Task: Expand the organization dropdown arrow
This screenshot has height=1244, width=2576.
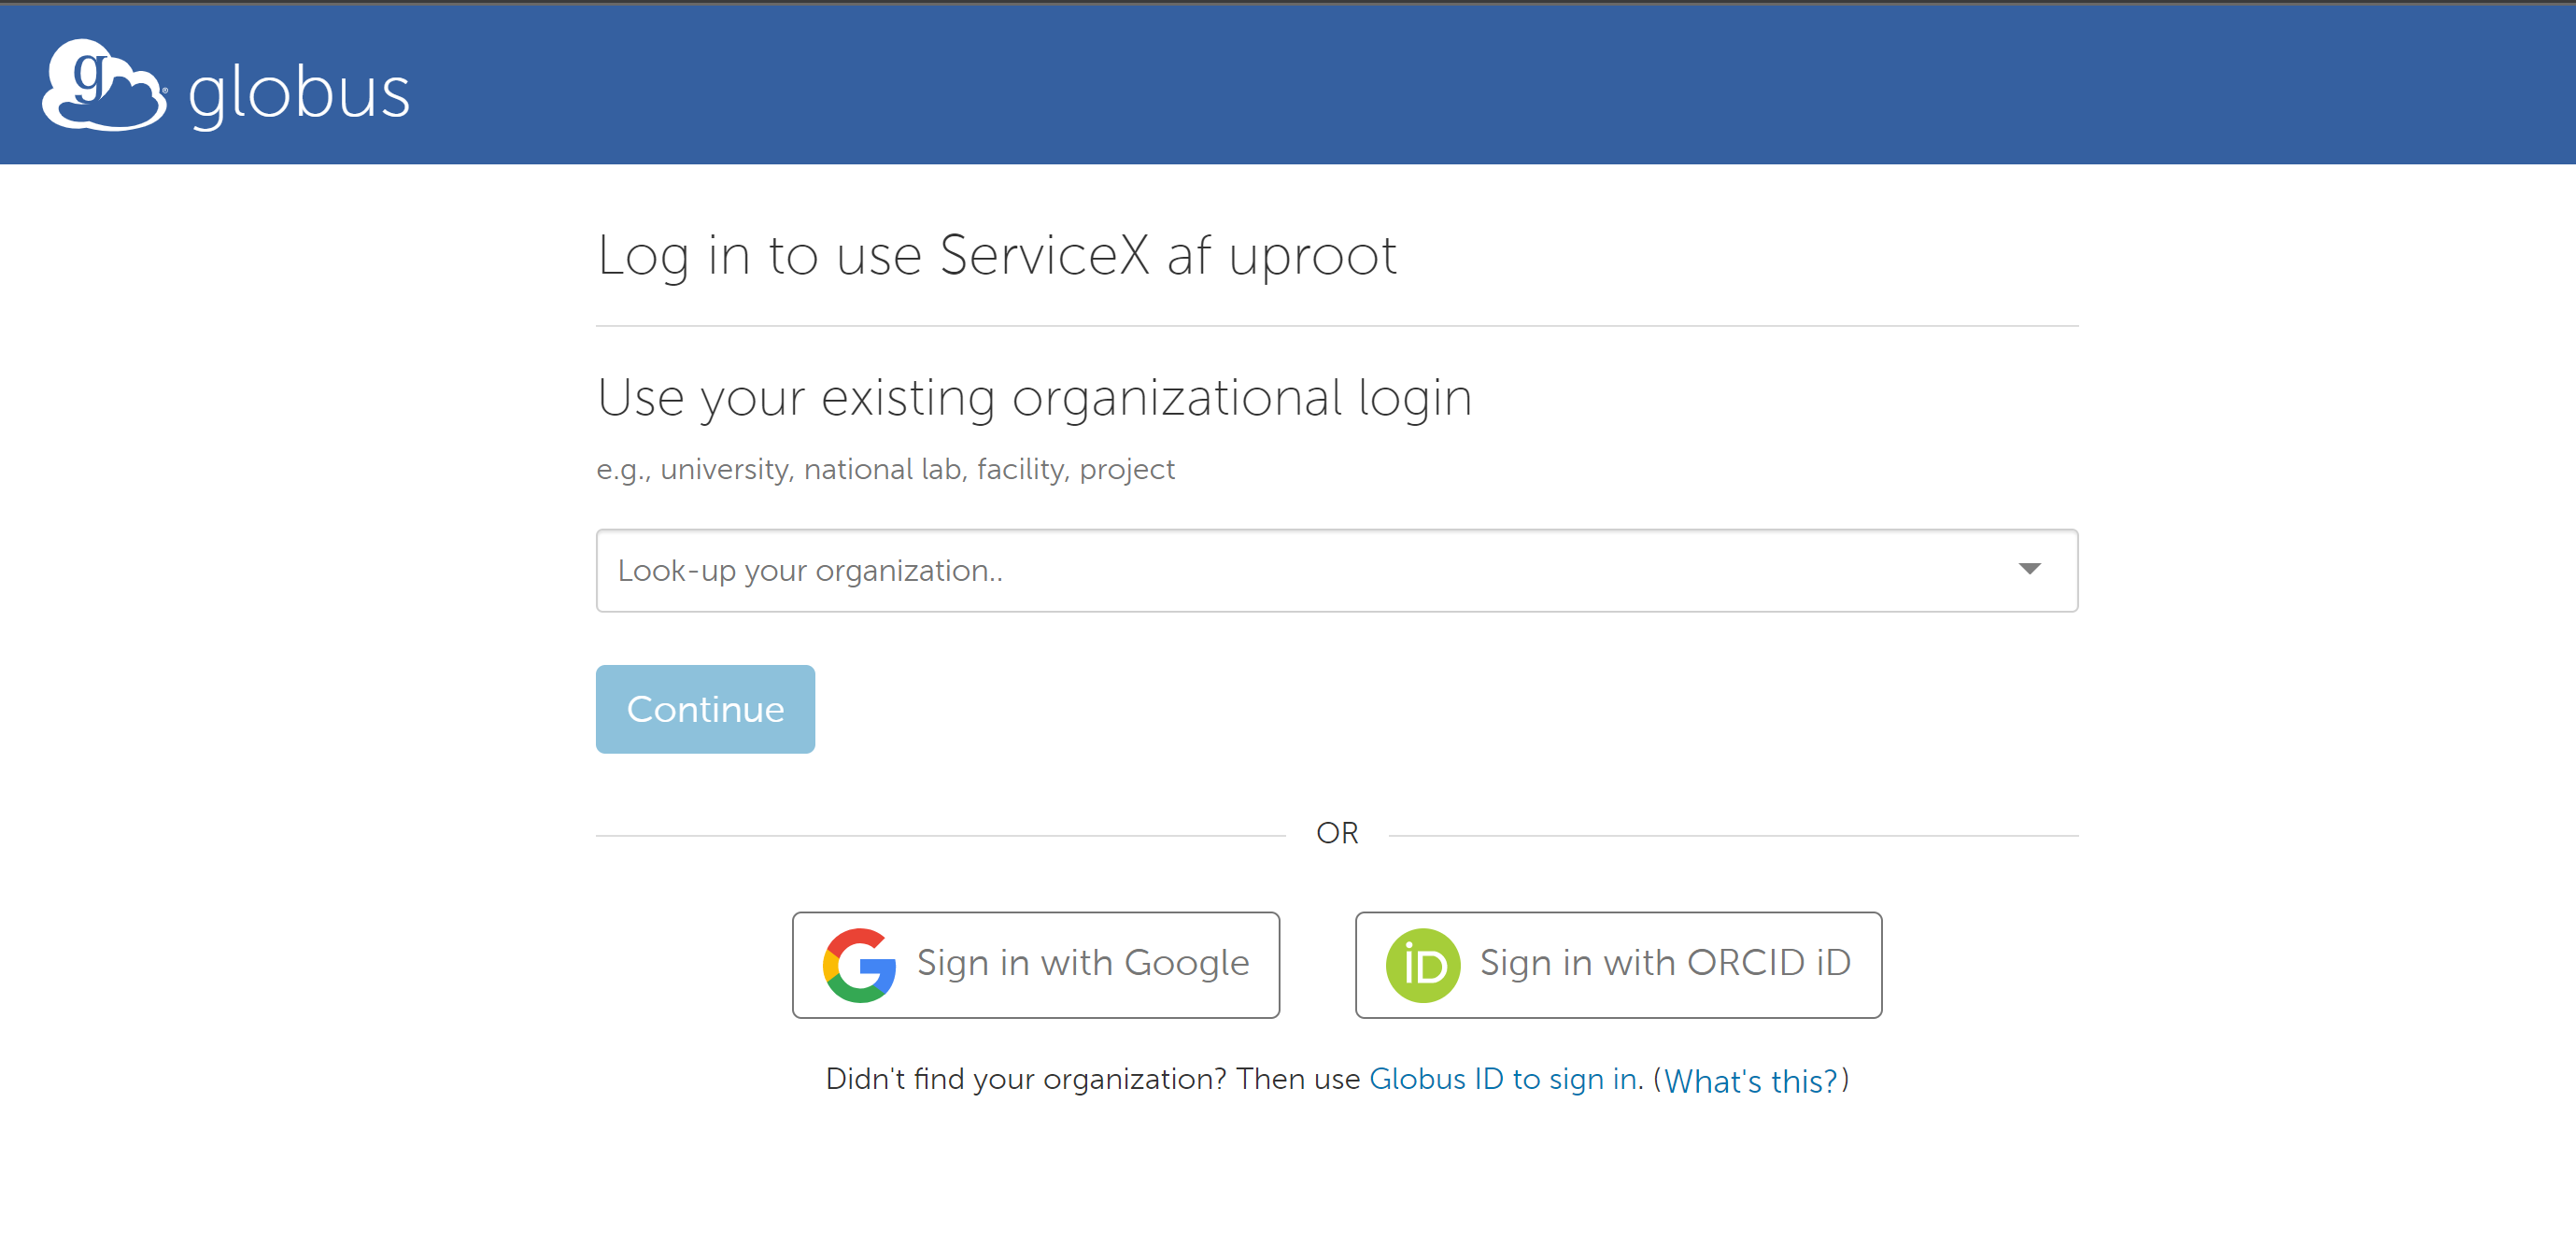Action: pyautogui.click(x=2028, y=569)
